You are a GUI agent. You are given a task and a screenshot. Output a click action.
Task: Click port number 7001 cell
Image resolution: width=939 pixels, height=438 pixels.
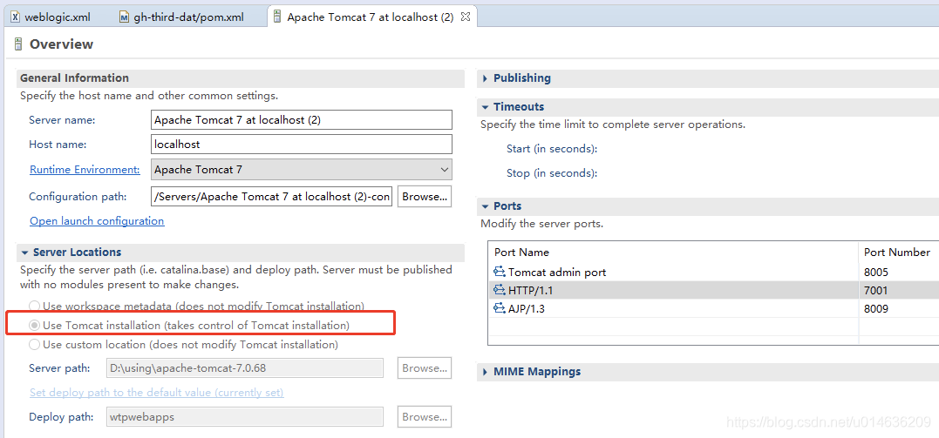(876, 291)
